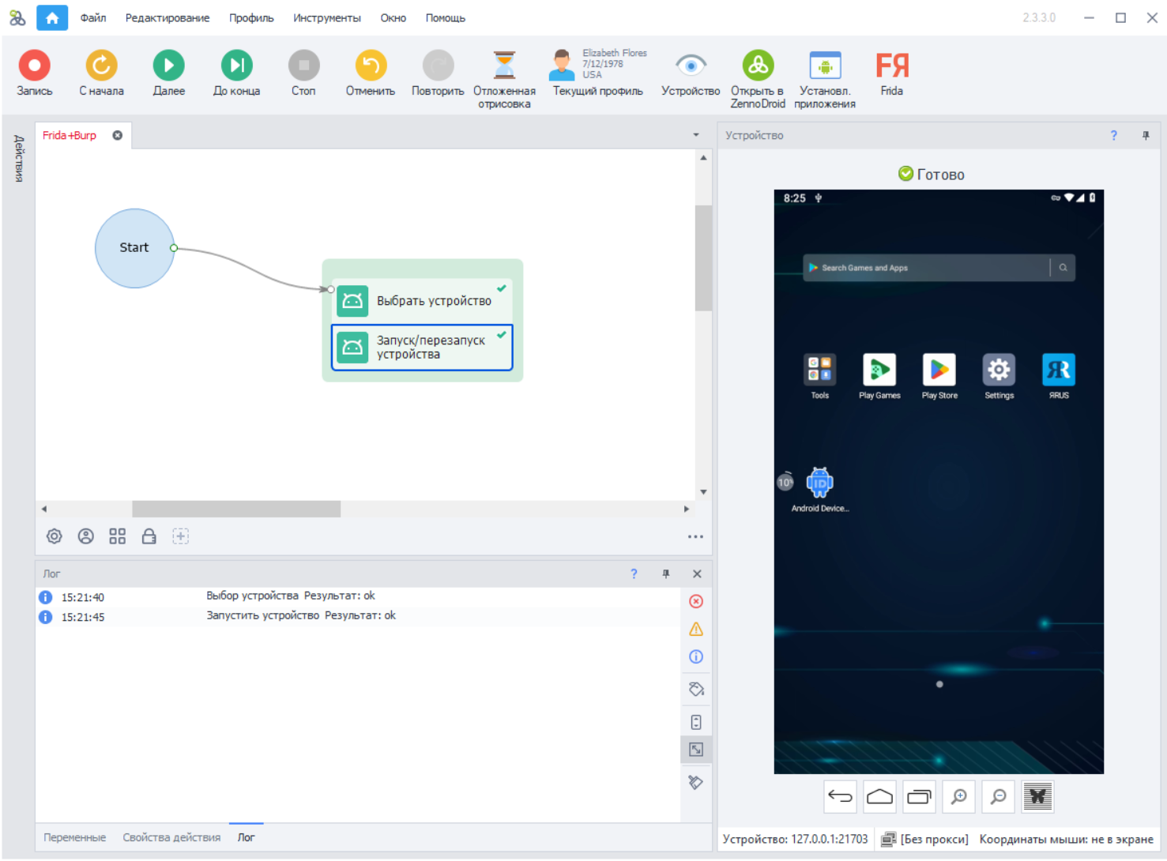Expand the tab list dropdown near Frida+Burp
Screen dimensions: 1167x861
tap(695, 135)
